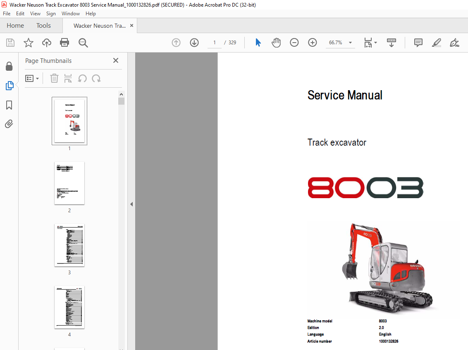Select page 2 thumbnail
Screen dimensions: 468x350
[x=69, y=183]
